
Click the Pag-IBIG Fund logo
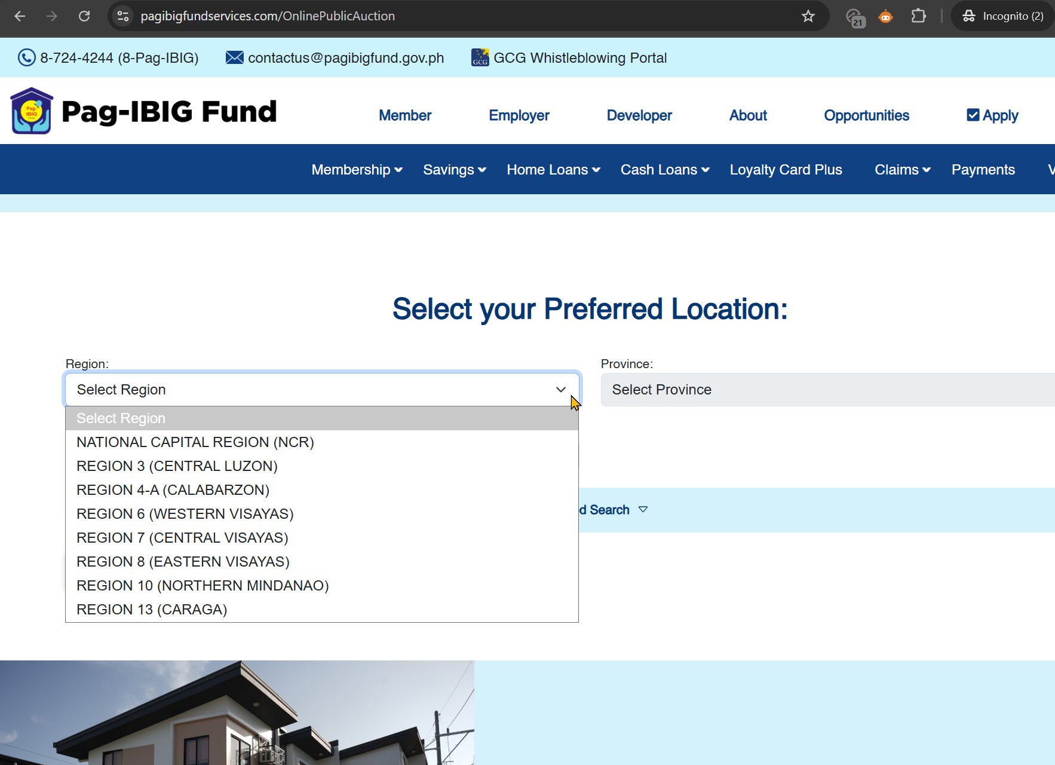[143, 111]
